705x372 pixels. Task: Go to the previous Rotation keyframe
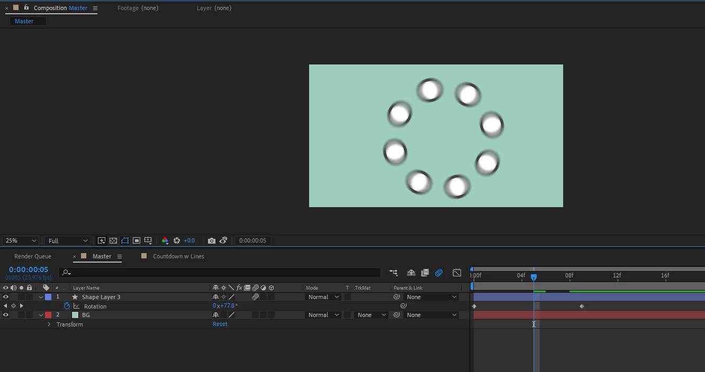tap(6, 306)
